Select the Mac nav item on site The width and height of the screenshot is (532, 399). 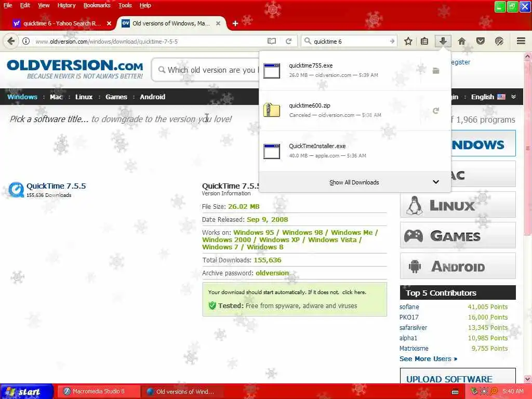[56, 97]
